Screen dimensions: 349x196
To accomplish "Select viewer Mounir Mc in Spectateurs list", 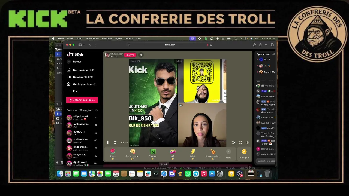I will click(266, 72).
